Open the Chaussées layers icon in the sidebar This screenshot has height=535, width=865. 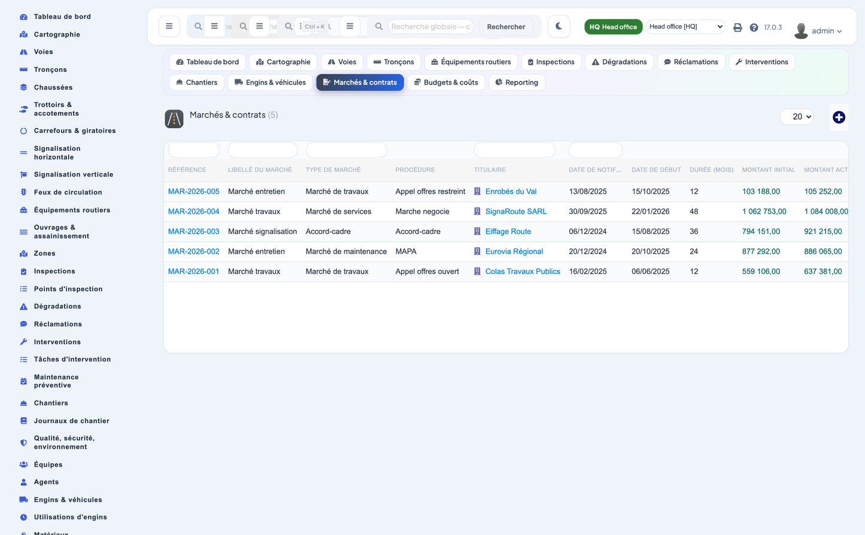coord(23,87)
